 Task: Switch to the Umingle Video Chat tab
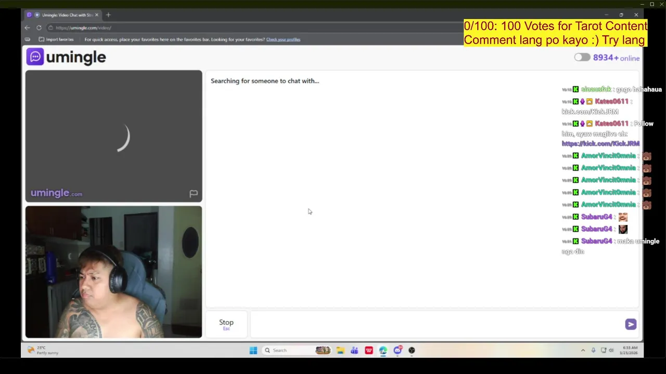tap(62, 15)
